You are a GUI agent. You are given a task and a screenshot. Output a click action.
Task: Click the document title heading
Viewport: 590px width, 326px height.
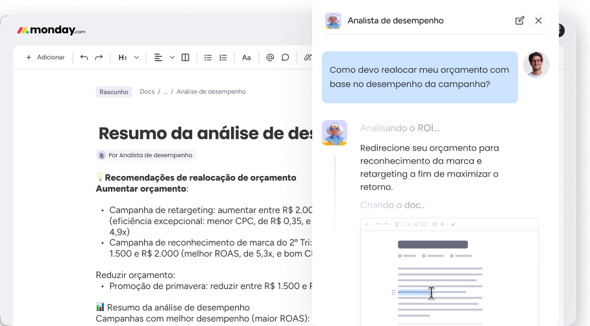tap(205, 133)
